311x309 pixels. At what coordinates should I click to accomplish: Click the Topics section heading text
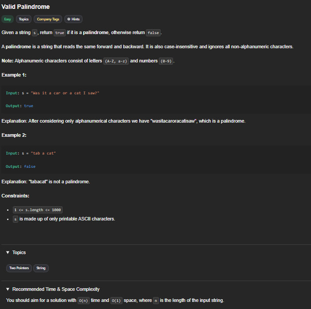pyautogui.click(x=19, y=252)
